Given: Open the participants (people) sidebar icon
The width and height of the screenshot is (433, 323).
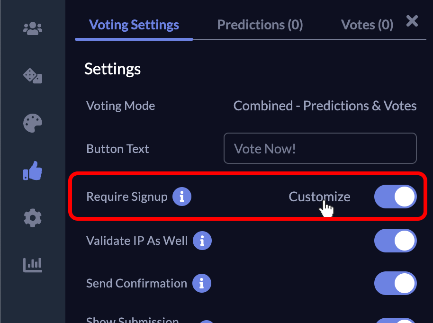Looking at the screenshot, I should click(33, 29).
